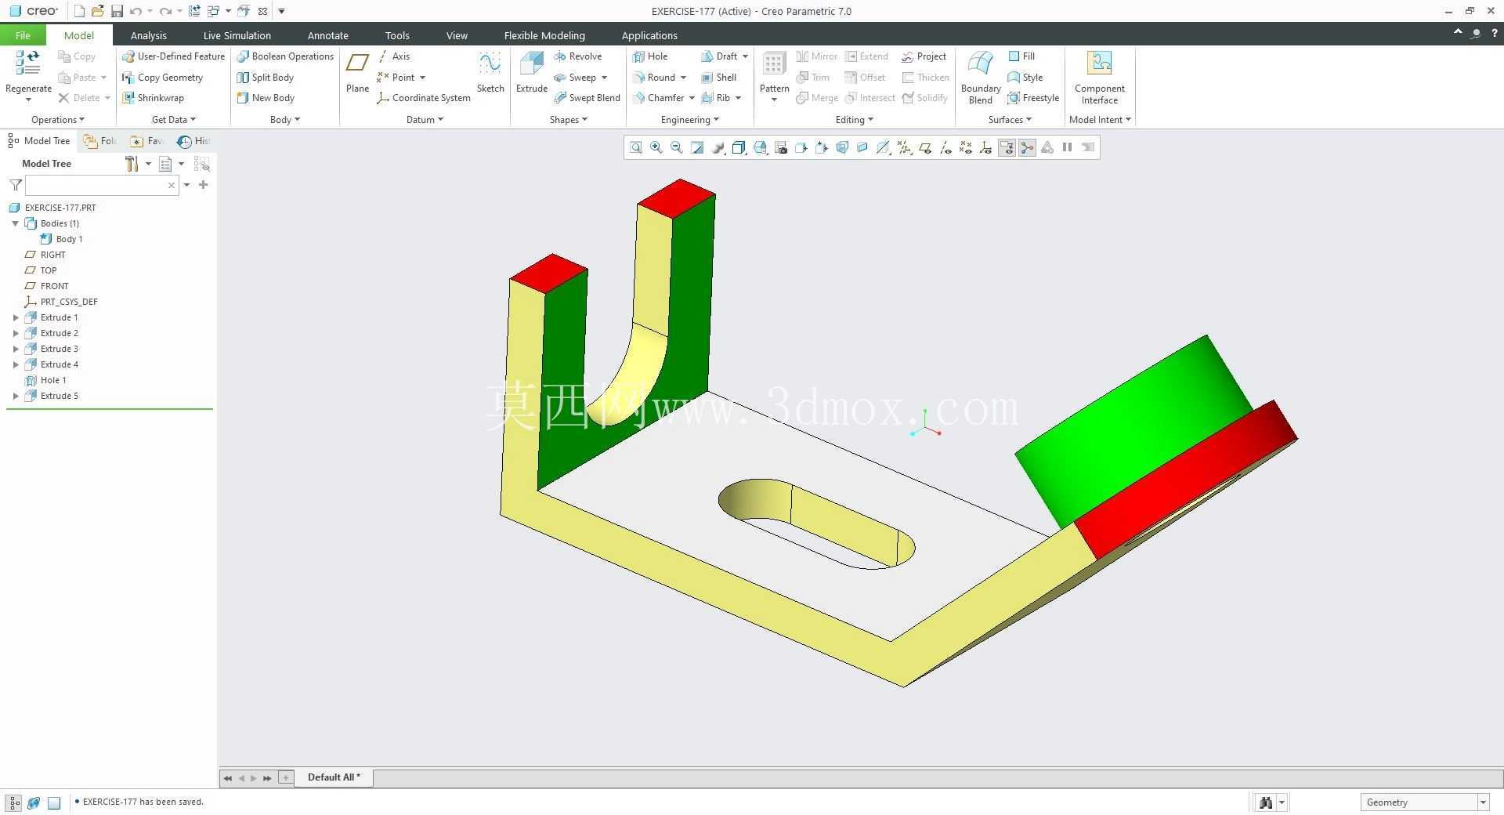
Task: Expand the Extrude 1 feature
Action: (x=16, y=317)
